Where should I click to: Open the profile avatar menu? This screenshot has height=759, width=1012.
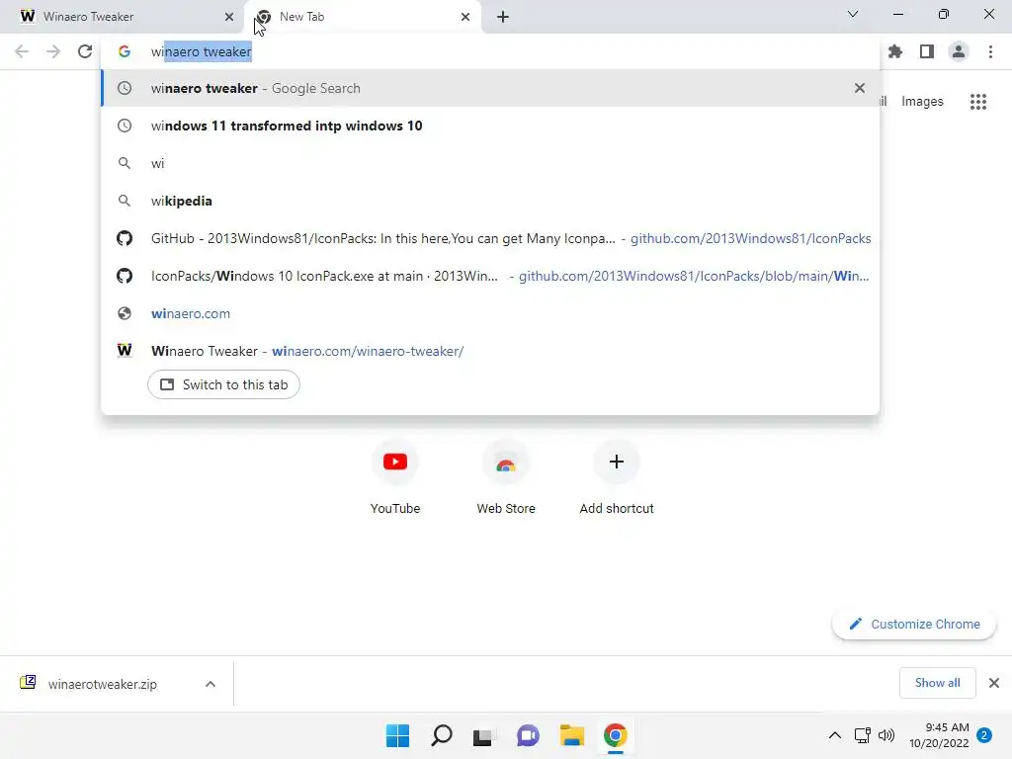pyautogui.click(x=959, y=51)
